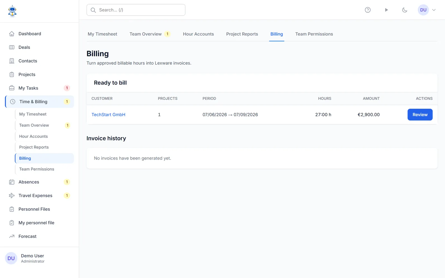The height and width of the screenshot is (278, 445).
Task: Open My personnel file in sidebar
Action: (39, 223)
